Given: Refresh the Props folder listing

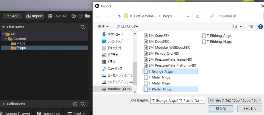Looking at the screenshot, I should click(x=198, y=16).
